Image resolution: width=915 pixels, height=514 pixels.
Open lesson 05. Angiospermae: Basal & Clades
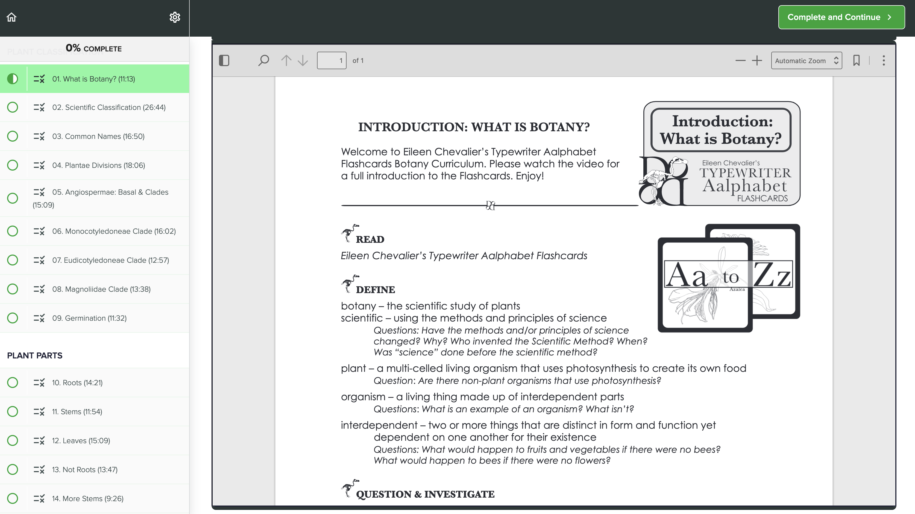tap(95, 198)
